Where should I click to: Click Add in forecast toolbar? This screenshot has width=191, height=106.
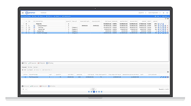24,70
